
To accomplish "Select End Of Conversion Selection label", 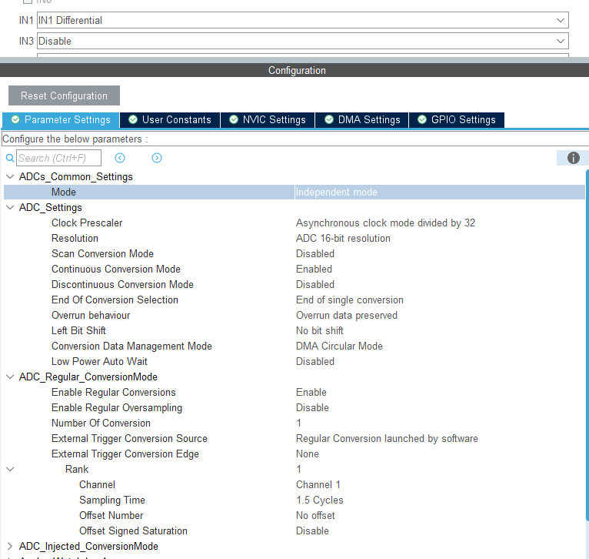I will coord(115,300).
